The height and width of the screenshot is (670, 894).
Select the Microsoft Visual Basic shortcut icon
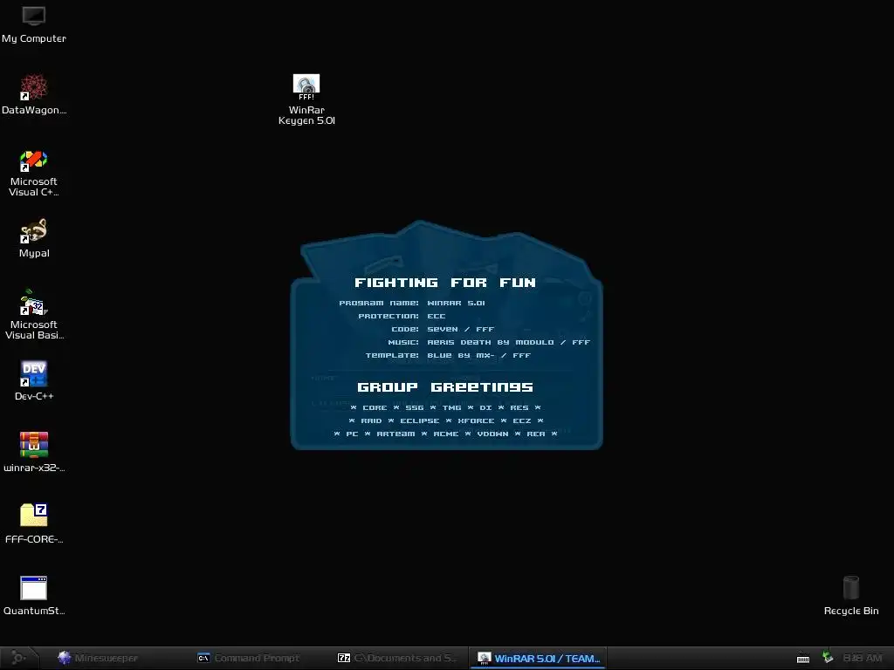pyautogui.click(x=34, y=315)
